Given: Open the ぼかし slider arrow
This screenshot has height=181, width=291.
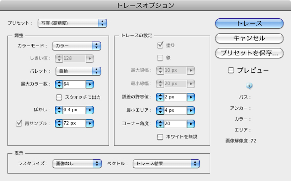Looking at the screenshot, I should click(90, 110).
